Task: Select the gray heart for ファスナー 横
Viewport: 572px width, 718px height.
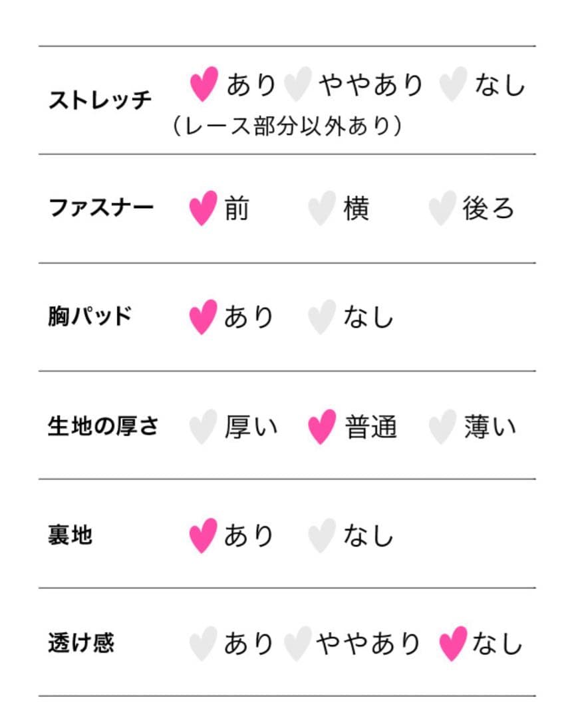Action: [322, 208]
